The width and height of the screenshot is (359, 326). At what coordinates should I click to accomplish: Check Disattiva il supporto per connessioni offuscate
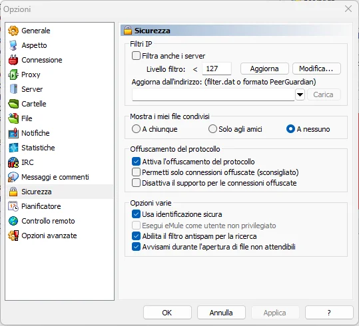click(x=136, y=183)
